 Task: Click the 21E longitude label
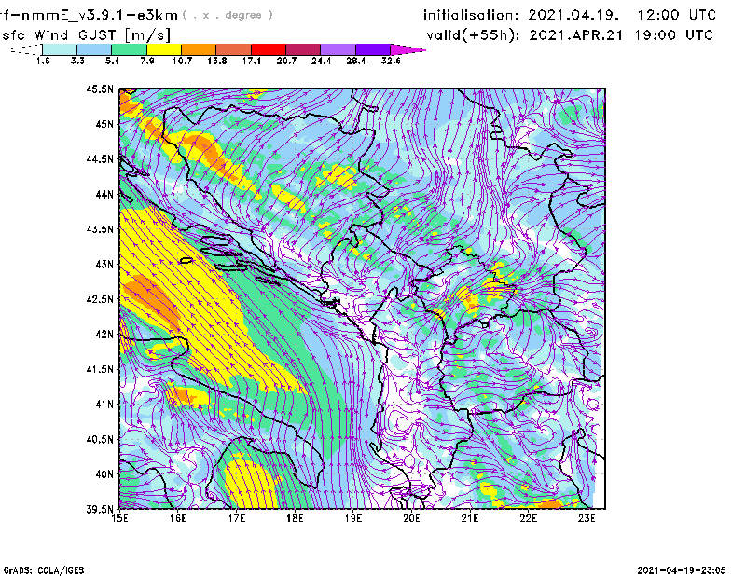[470, 518]
